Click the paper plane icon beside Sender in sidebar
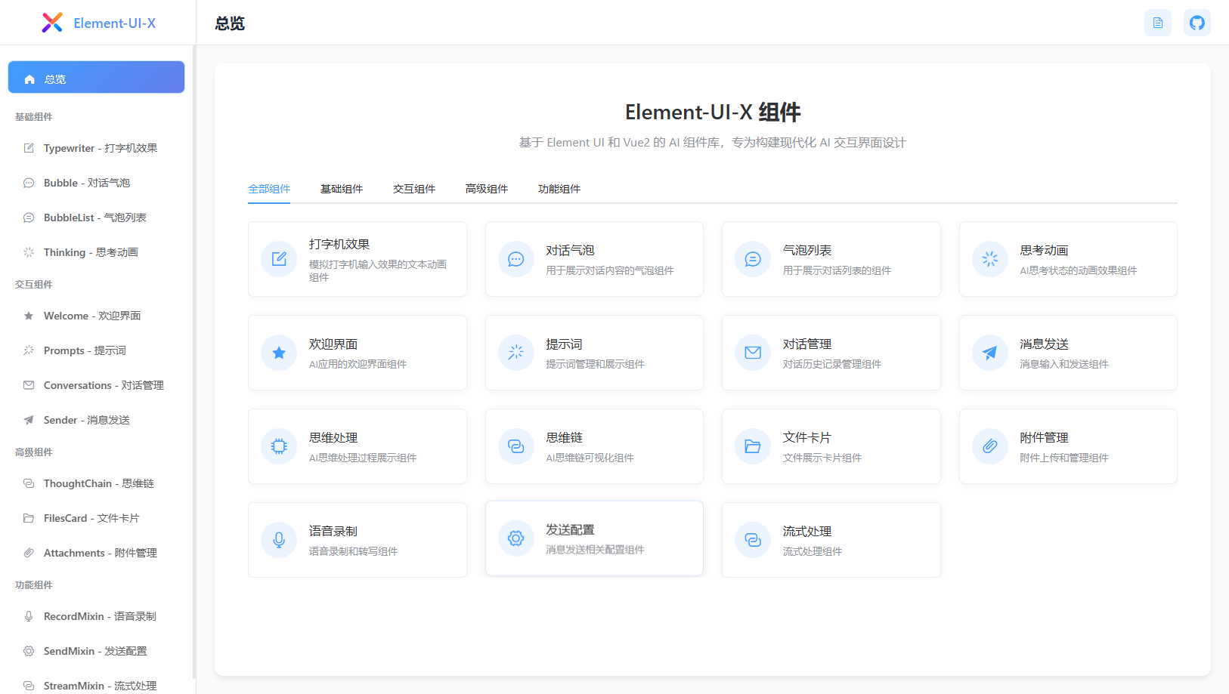Viewport: 1229px width, 694px height. pos(29,420)
